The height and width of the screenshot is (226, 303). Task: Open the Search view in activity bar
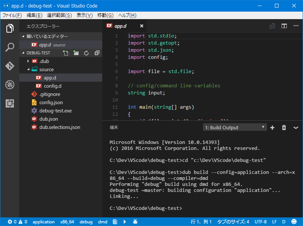pos(10,47)
